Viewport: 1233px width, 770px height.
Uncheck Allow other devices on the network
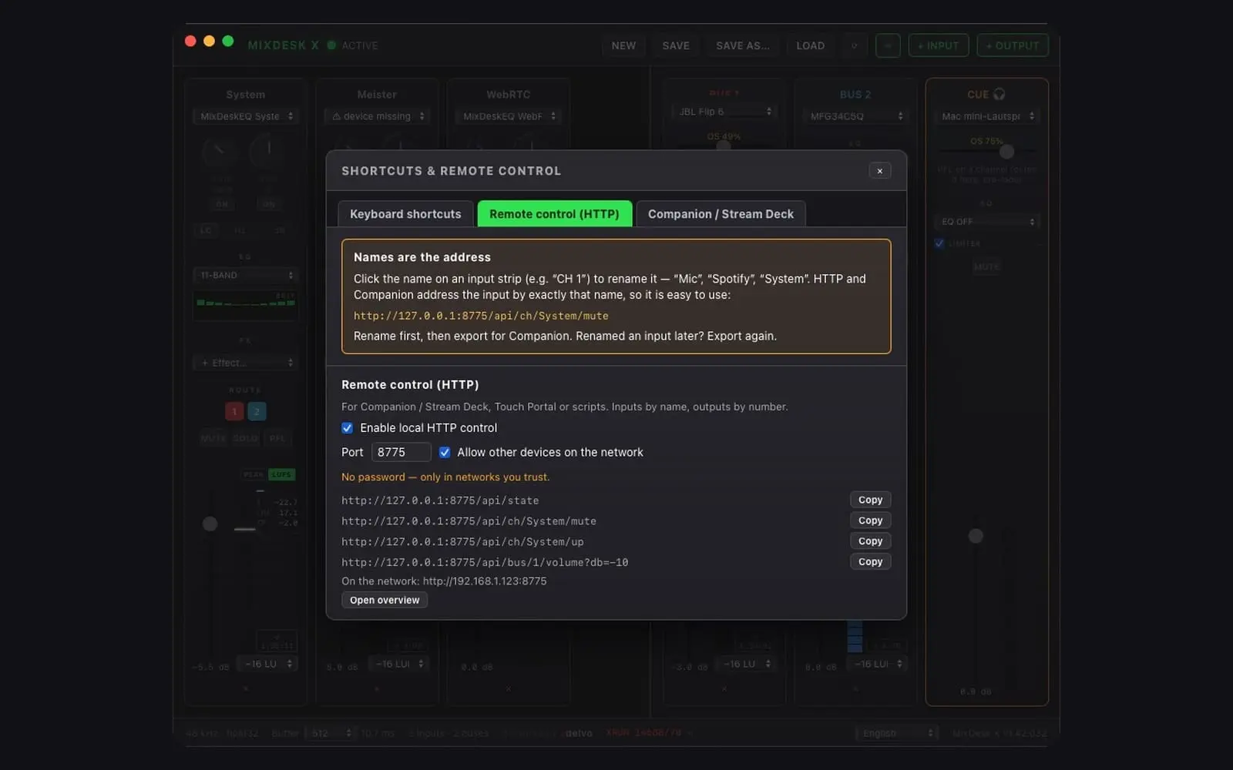[445, 453]
